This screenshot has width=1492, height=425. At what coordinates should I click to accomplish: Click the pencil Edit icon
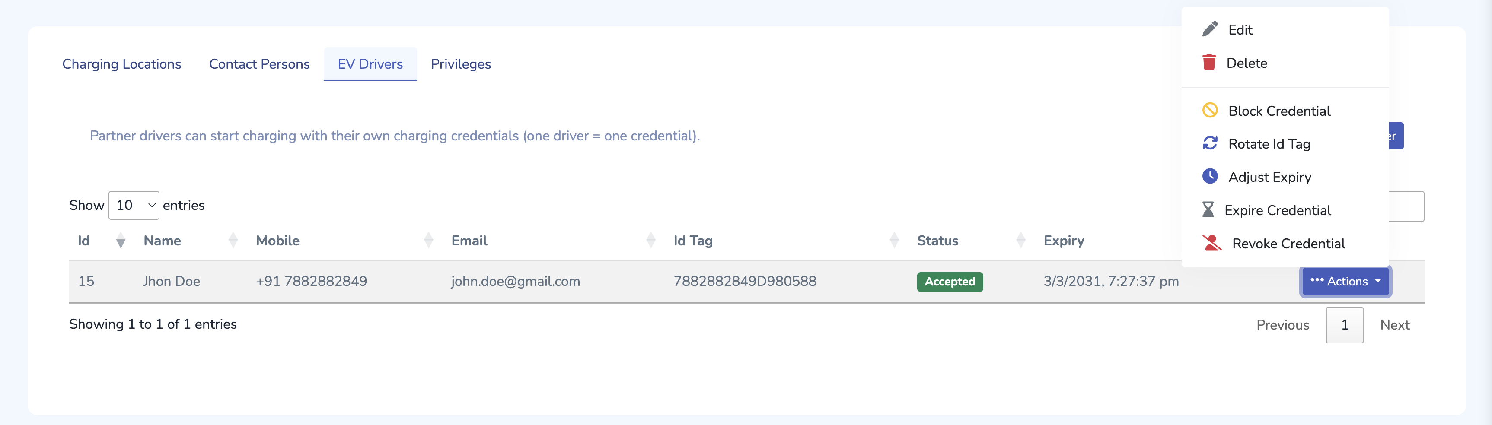[1209, 29]
